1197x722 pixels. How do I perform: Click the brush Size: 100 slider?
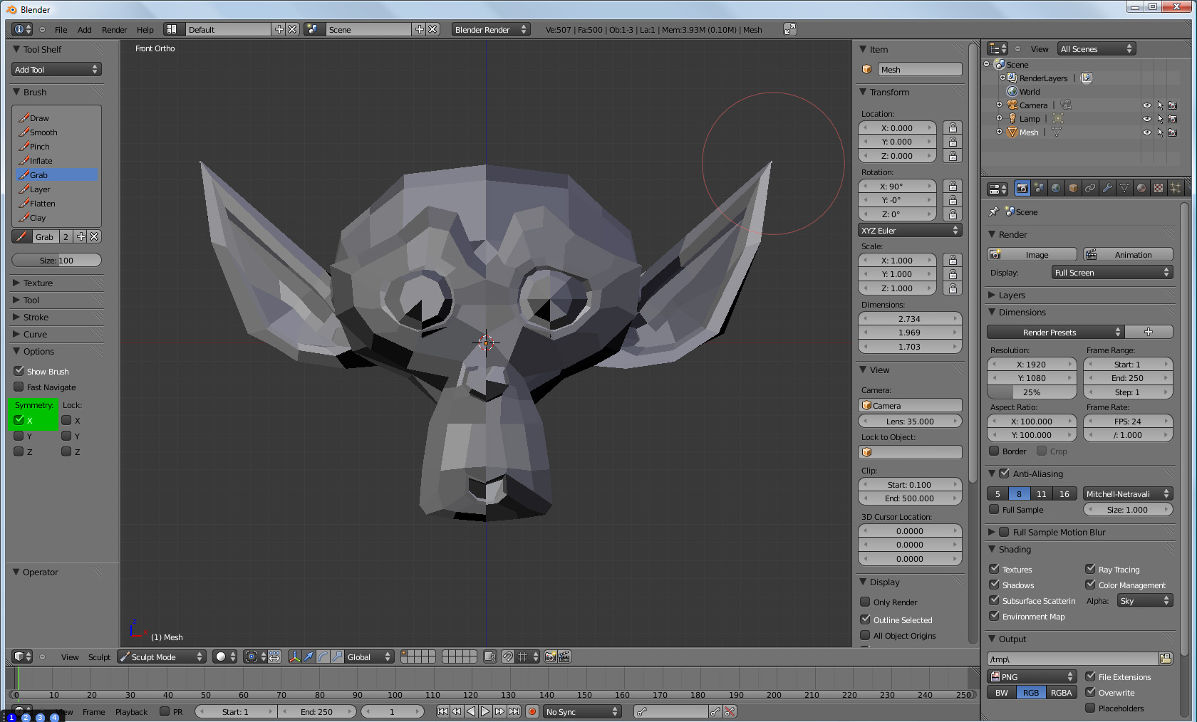(x=56, y=260)
